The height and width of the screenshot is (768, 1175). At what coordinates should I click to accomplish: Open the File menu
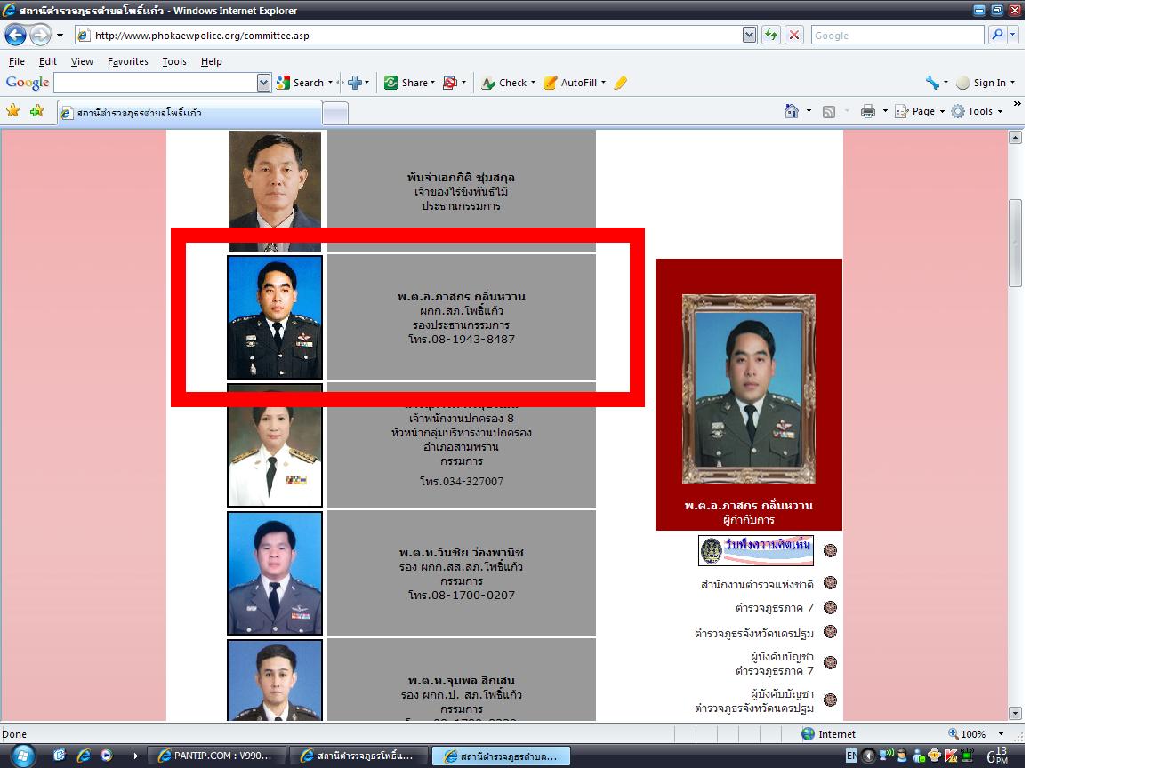coord(17,61)
